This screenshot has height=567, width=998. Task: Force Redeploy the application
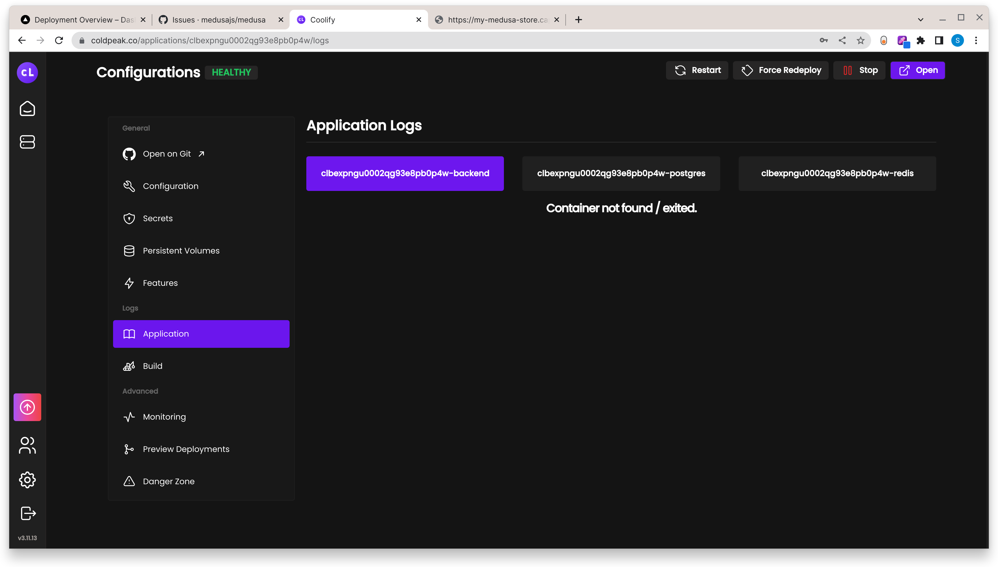tap(780, 70)
